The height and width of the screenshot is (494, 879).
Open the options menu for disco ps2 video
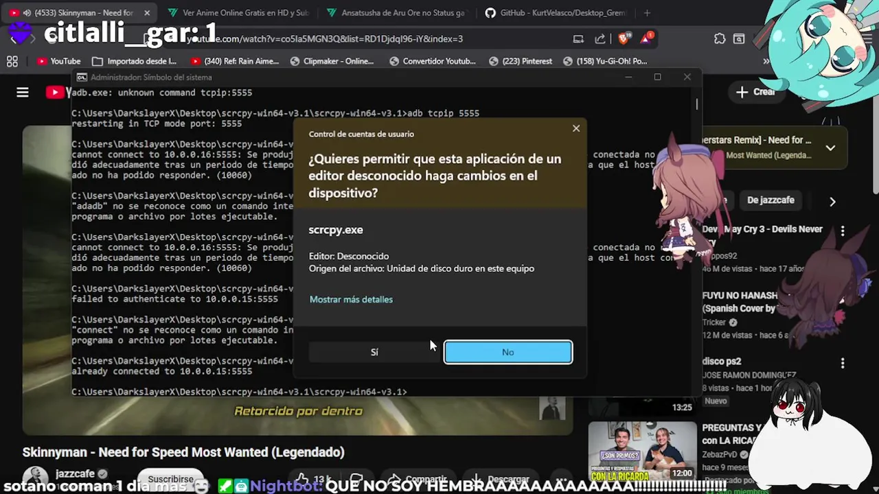click(843, 363)
